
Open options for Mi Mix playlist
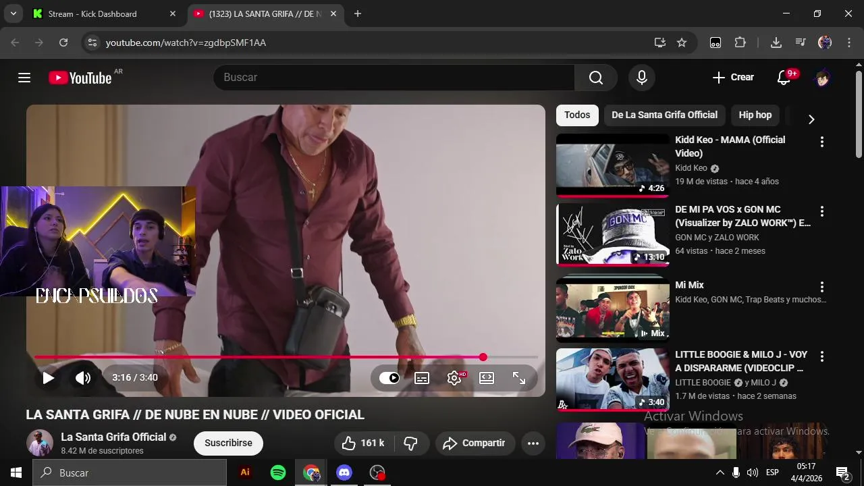click(x=822, y=288)
